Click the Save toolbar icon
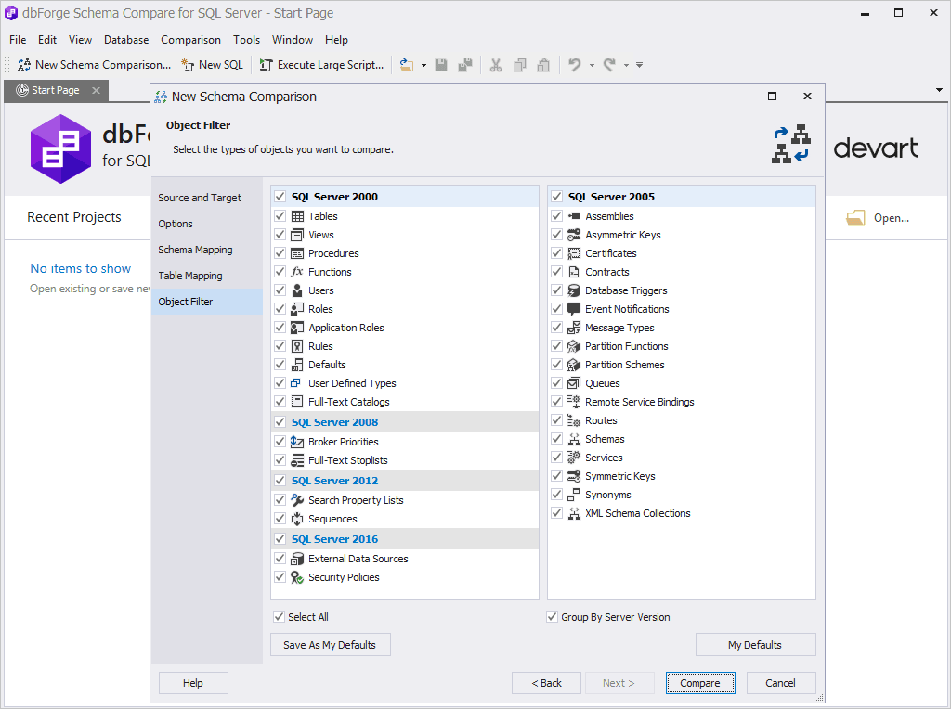Screen dimensions: 951x709 (x=441, y=65)
